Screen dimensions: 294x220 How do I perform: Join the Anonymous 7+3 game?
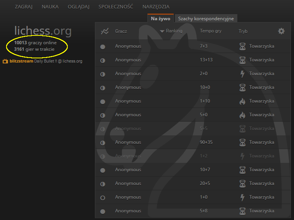coord(193,46)
